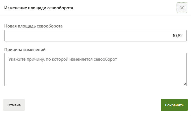Screen dimensions: 191x116
Task: Click the textarea resize handle corner
Action: pos(185,84)
